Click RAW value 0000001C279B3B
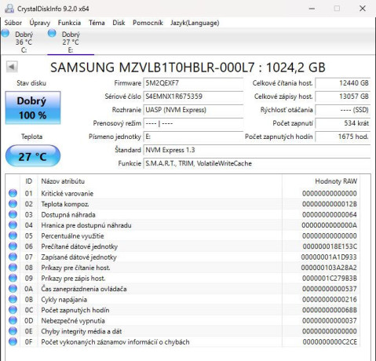This screenshot has height=361, width=376. coord(330,279)
